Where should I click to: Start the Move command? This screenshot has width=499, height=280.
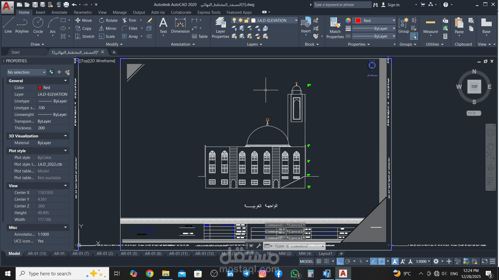84,20
